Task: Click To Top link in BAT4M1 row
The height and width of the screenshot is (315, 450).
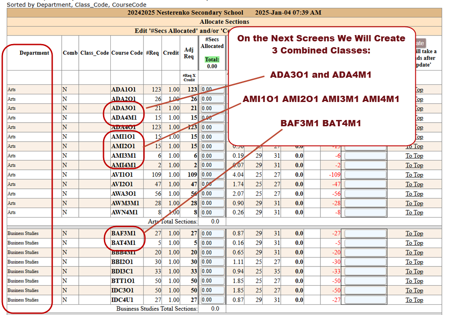Action: pyautogui.click(x=414, y=243)
